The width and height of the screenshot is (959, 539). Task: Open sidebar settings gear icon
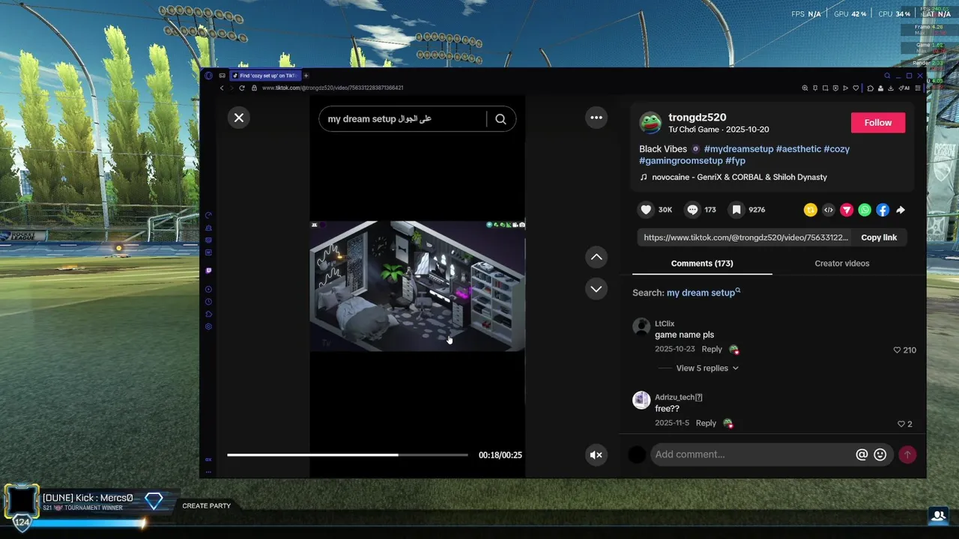pyautogui.click(x=208, y=326)
